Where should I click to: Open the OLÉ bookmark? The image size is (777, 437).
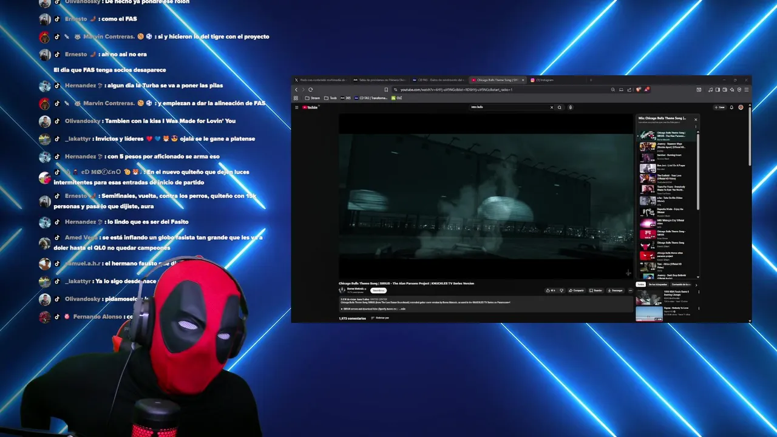point(397,98)
